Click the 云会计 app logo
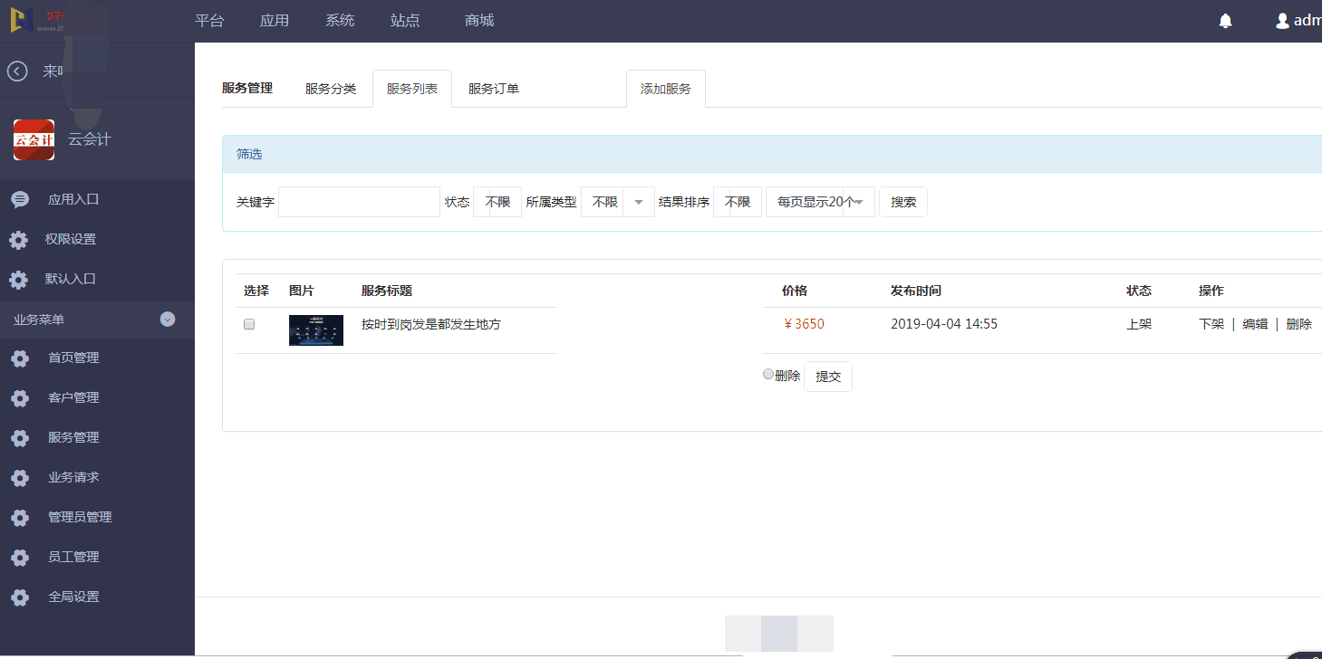Viewport: 1322px width, 659px height. [34, 140]
